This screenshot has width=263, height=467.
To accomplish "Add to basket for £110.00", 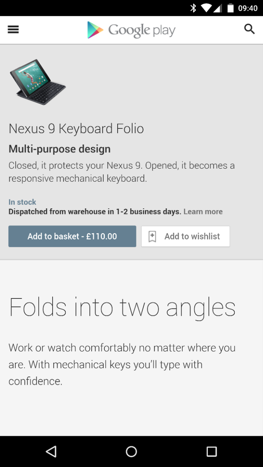I will 72,236.
